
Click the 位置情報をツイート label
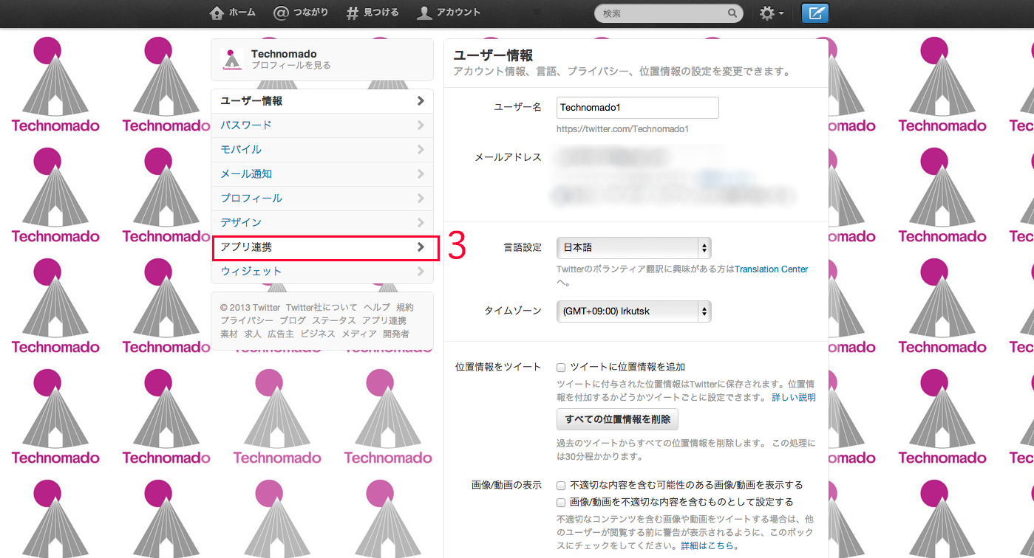pos(499,367)
